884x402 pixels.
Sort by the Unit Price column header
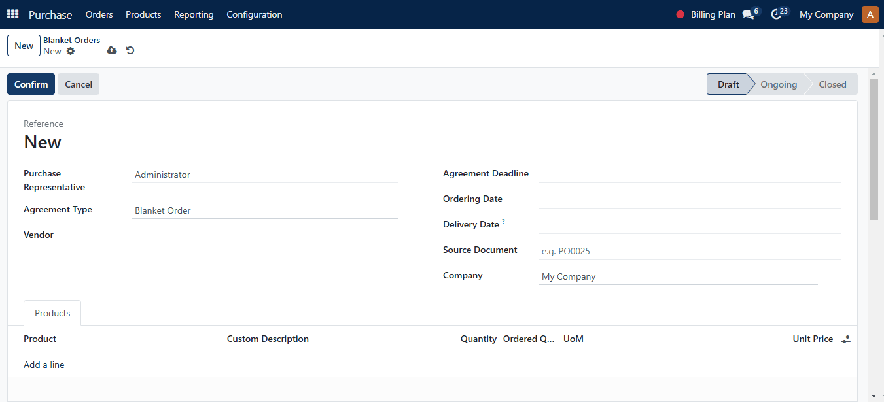[x=813, y=339]
